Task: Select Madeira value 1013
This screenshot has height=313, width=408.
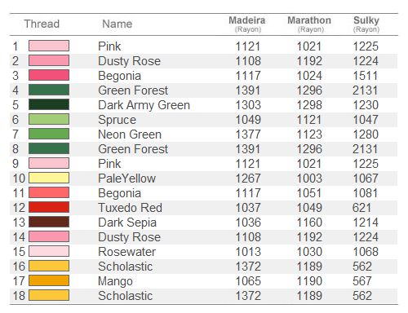Action: tap(248, 252)
